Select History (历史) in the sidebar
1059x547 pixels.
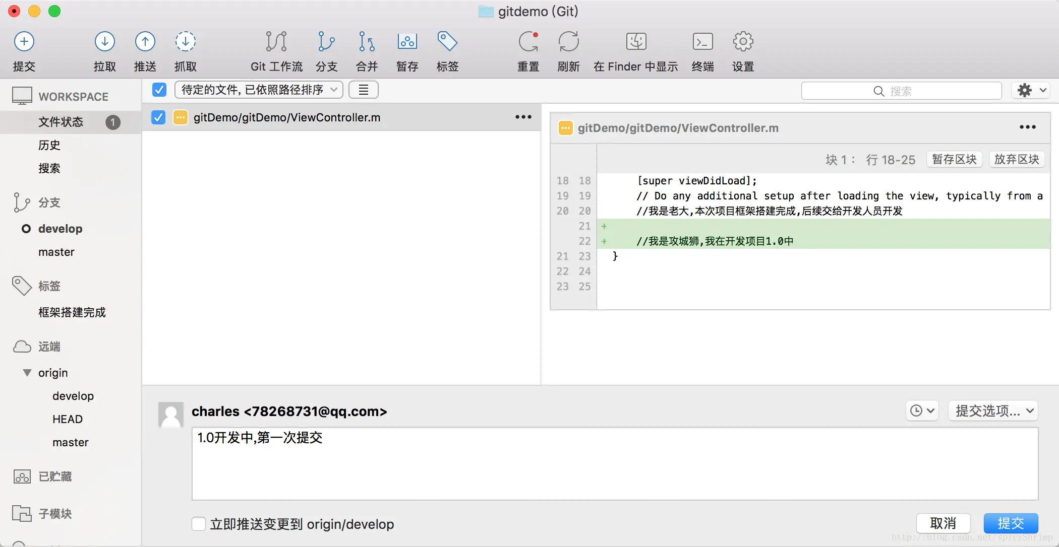coord(49,145)
